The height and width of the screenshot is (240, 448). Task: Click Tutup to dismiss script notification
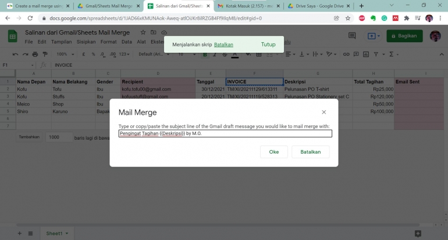[x=268, y=45]
